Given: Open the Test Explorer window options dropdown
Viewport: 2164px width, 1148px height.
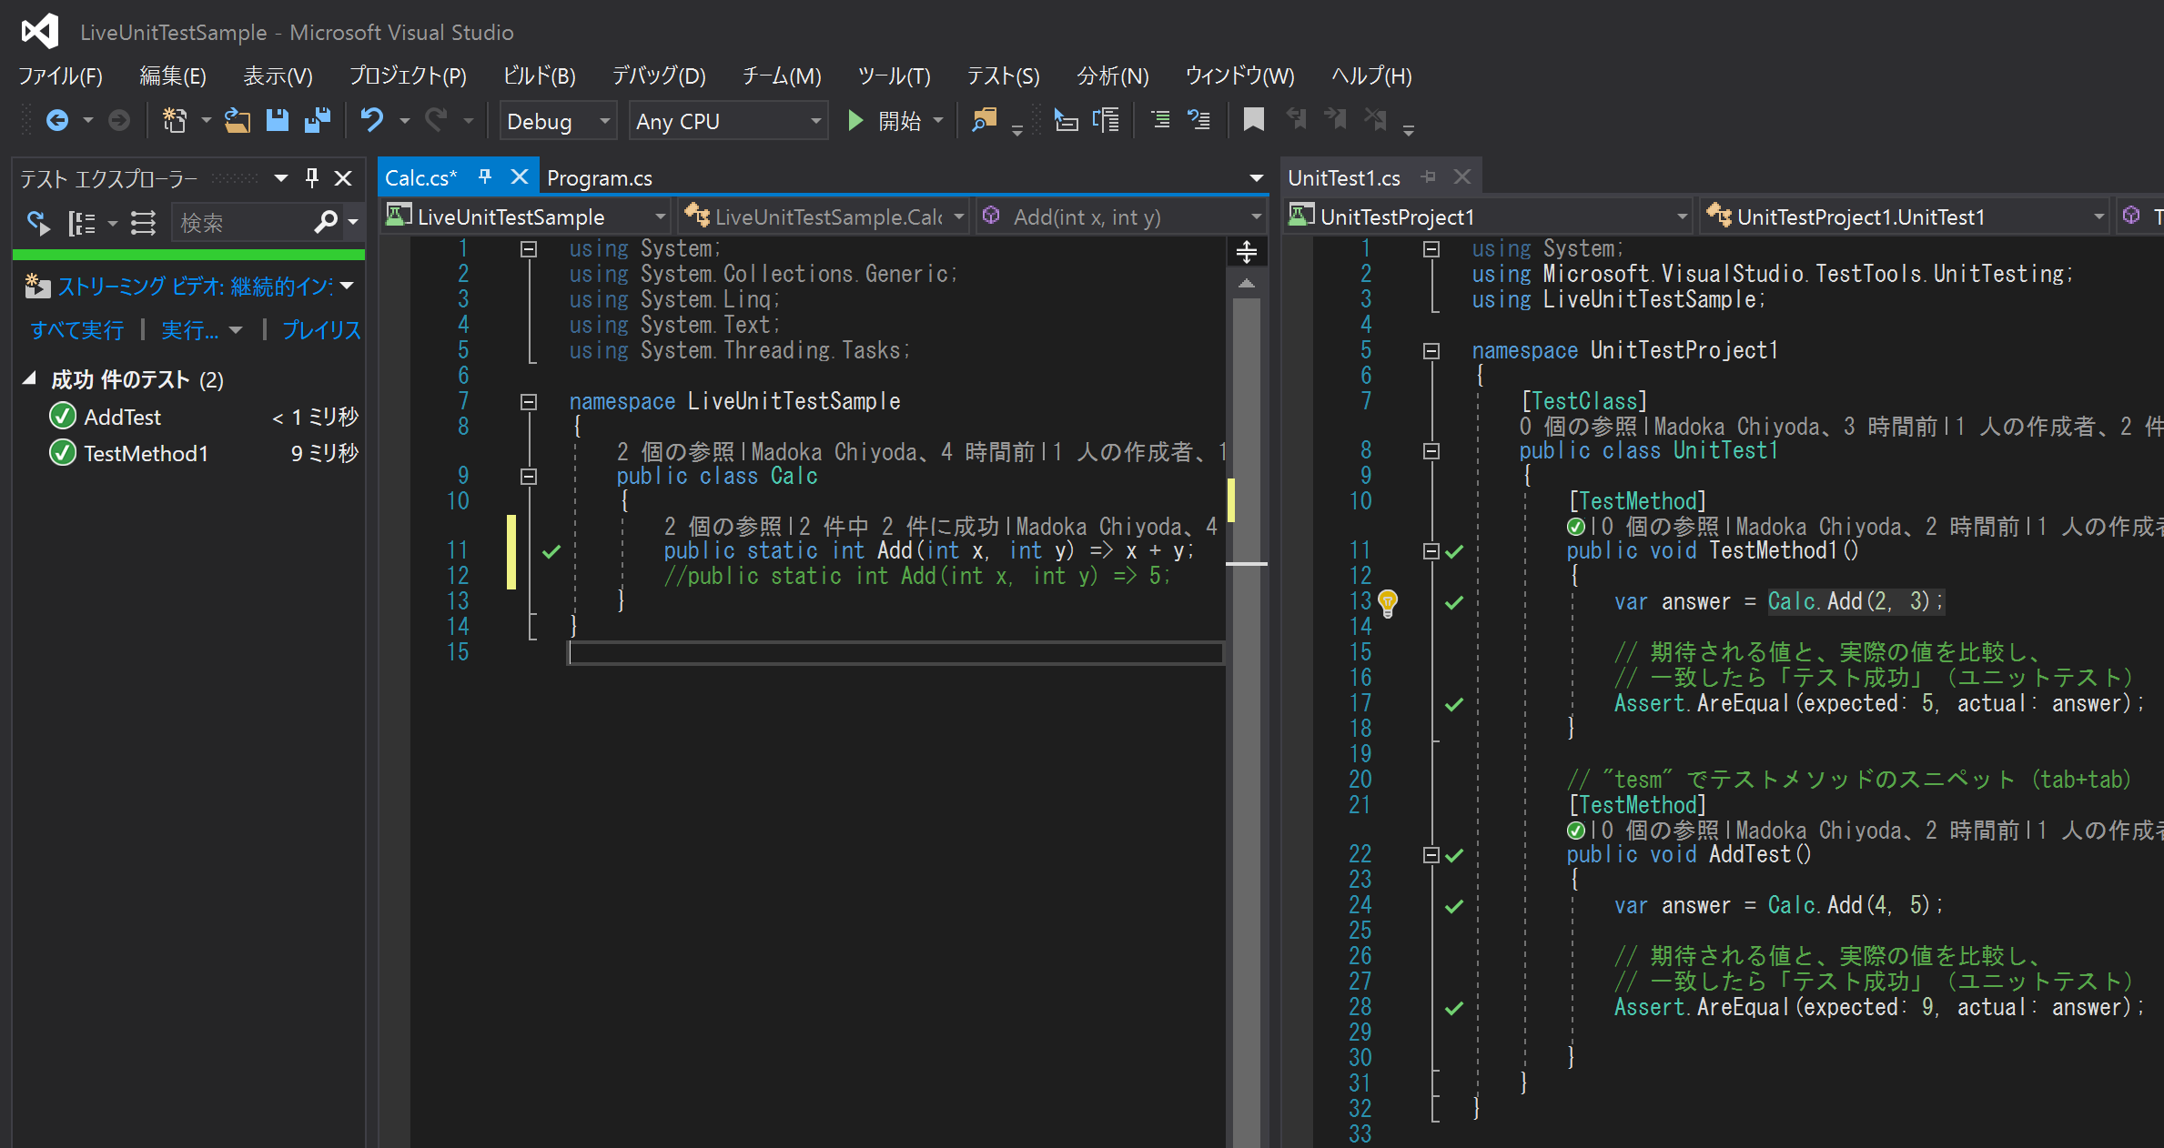Looking at the screenshot, I should click(281, 178).
